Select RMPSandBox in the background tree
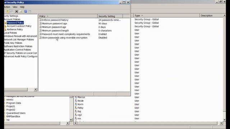 pyautogui.click(x=13, y=116)
